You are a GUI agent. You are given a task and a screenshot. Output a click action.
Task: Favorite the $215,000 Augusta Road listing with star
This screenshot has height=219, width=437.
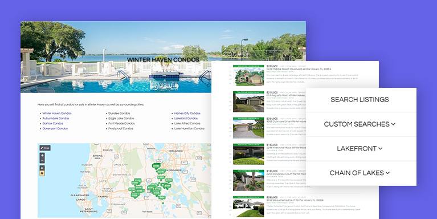(230, 94)
